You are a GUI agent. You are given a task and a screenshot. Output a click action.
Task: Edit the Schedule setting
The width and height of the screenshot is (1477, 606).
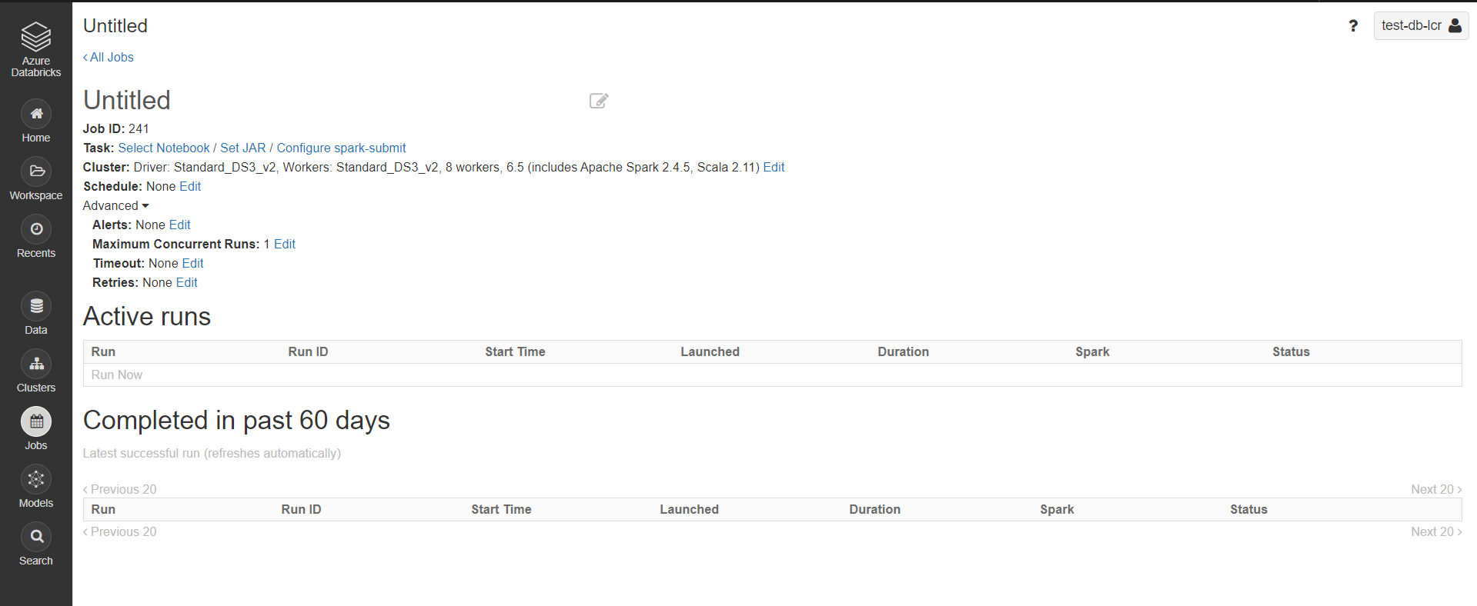[x=190, y=186]
